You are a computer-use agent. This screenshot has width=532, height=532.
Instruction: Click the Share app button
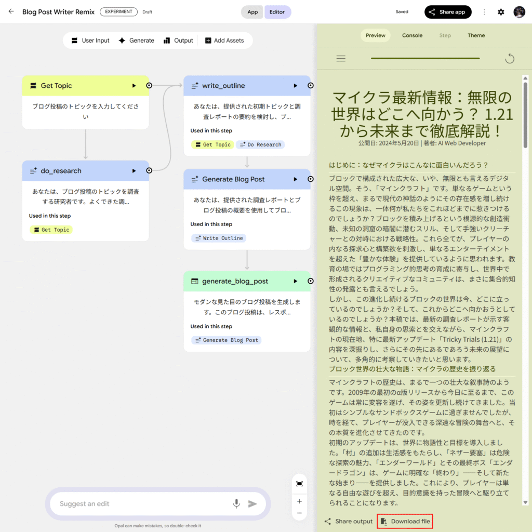pyautogui.click(x=448, y=12)
